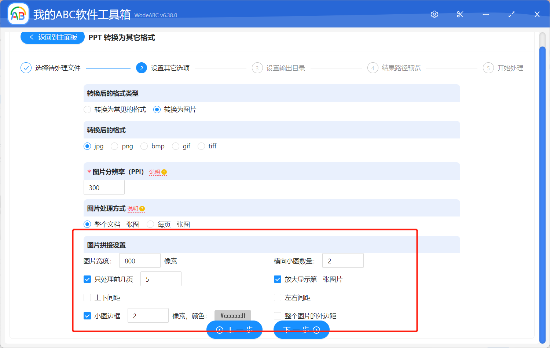The height and width of the screenshot is (348, 550).
Task: Open the #ccccccff border color swatch
Action: [x=232, y=315]
